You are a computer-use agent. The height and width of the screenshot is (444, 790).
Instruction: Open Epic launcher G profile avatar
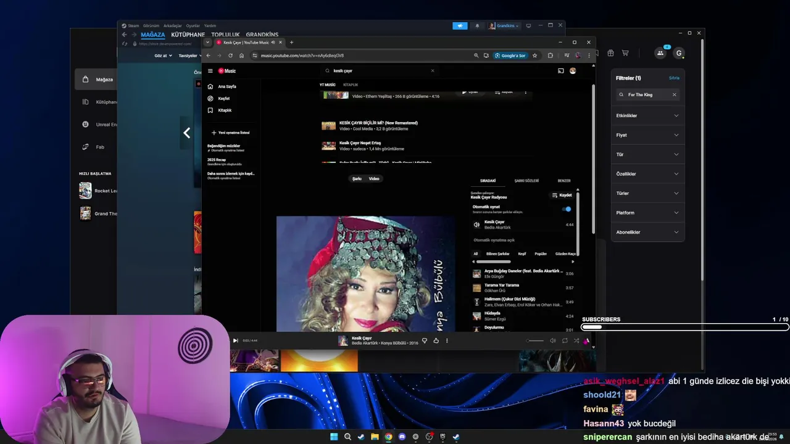pyautogui.click(x=679, y=54)
